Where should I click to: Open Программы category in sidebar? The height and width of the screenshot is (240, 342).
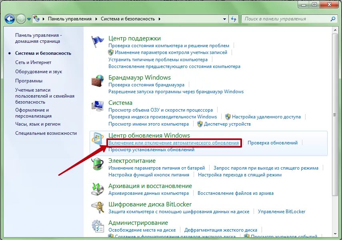coord(29,81)
